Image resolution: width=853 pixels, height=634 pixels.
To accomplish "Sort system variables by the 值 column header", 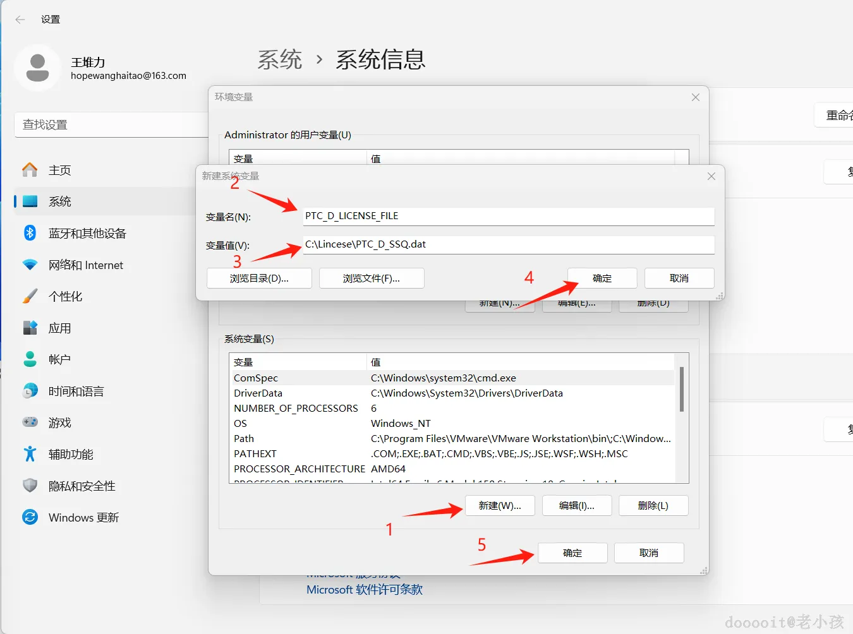I will (521, 362).
